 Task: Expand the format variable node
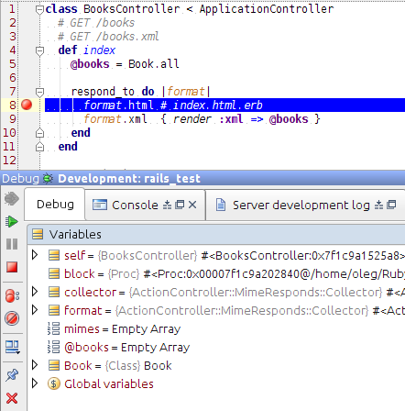pyautogui.click(x=35, y=310)
